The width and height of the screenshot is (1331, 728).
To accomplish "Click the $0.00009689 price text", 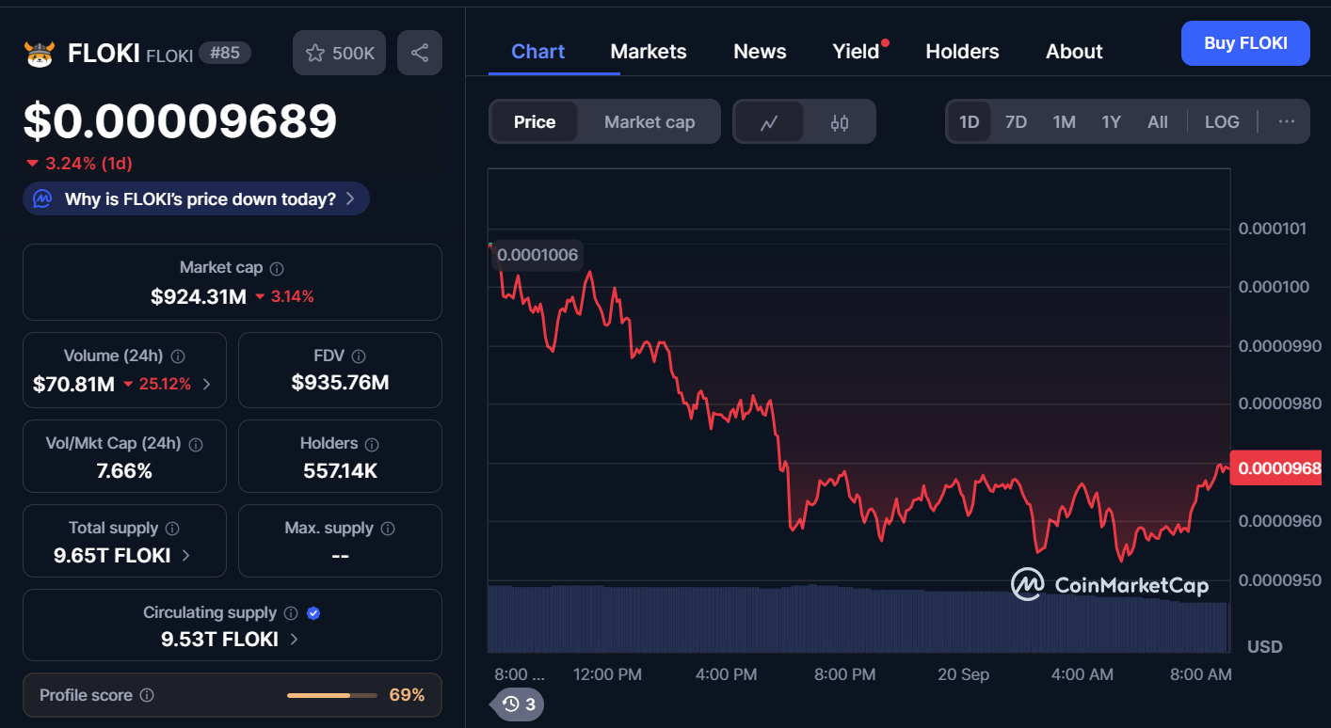I will click(x=180, y=120).
